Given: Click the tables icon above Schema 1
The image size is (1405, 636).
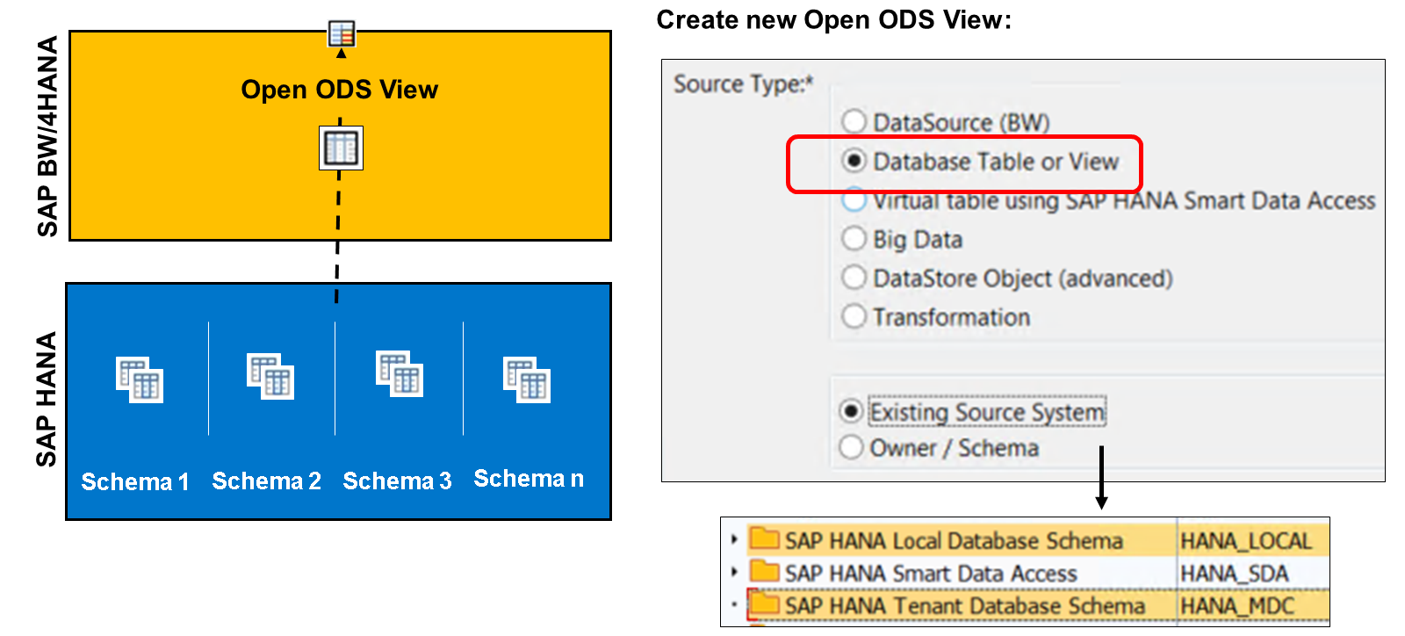Looking at the screenshot, I should click(140, 379).
